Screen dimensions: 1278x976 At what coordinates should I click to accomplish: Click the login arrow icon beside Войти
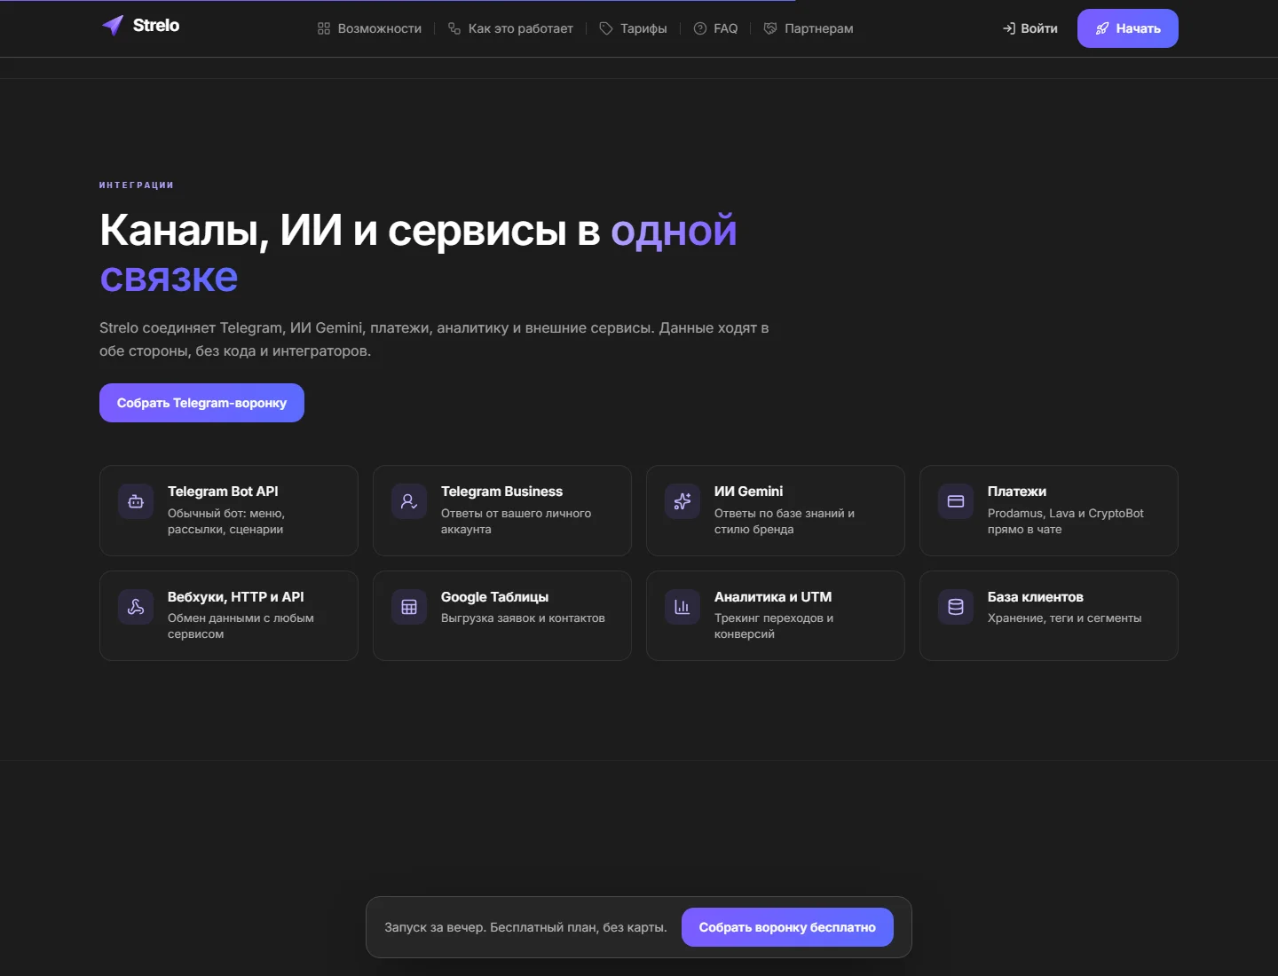[x=1009, y=28]
